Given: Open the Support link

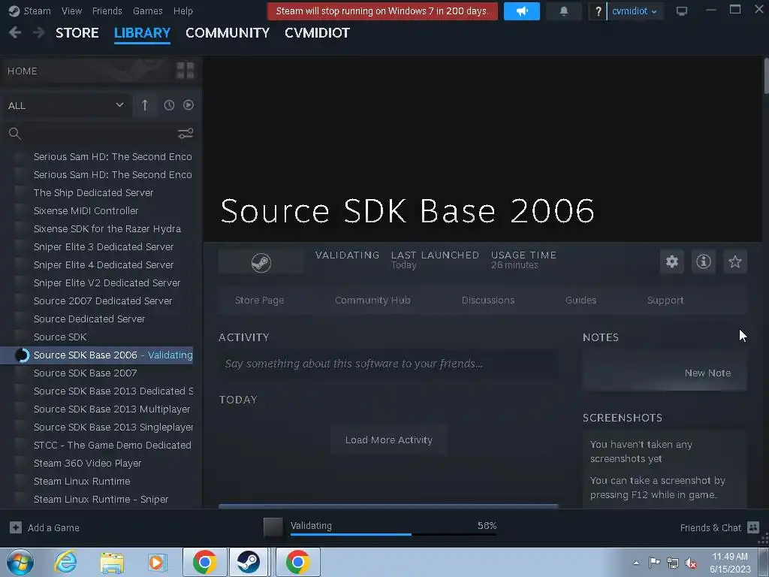Looking at the screenshot, I should 665,301.
